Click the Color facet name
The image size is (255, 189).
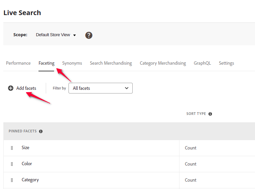pyautogui.click(x=27, y=164)
